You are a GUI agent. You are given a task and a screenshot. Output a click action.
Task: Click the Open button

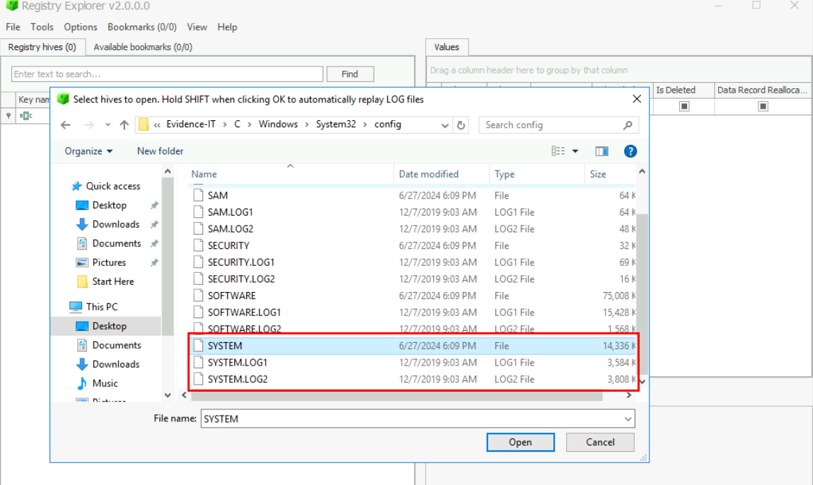[520, 442]
